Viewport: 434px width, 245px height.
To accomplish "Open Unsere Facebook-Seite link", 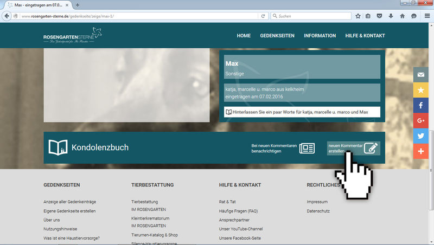I will (x=240, y=238).
